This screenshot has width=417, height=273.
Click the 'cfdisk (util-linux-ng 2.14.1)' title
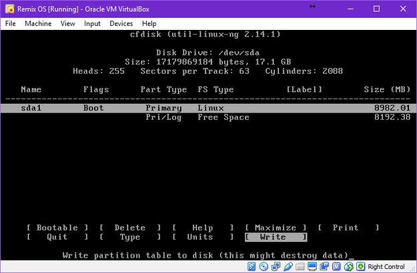click(205, 34)
